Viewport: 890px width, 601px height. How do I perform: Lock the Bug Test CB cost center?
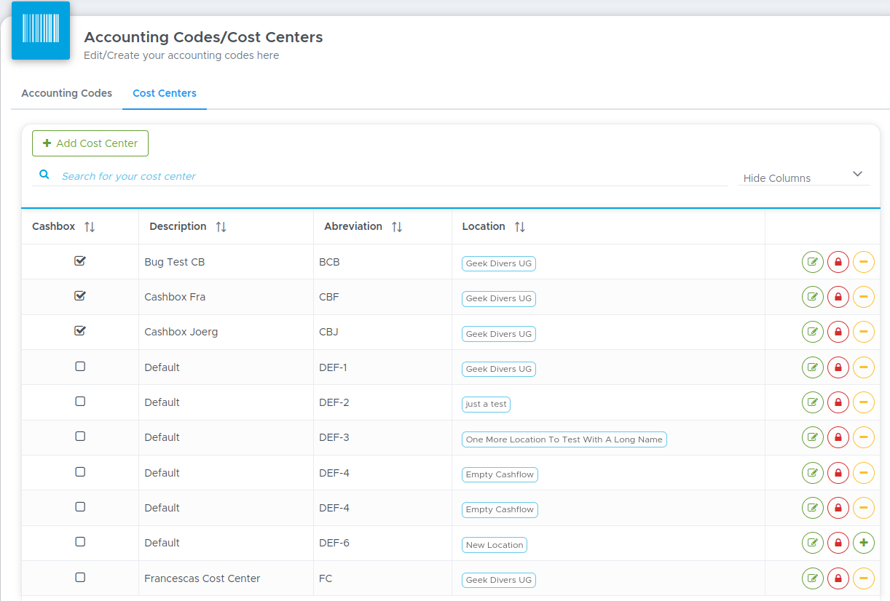coord(838,262)
